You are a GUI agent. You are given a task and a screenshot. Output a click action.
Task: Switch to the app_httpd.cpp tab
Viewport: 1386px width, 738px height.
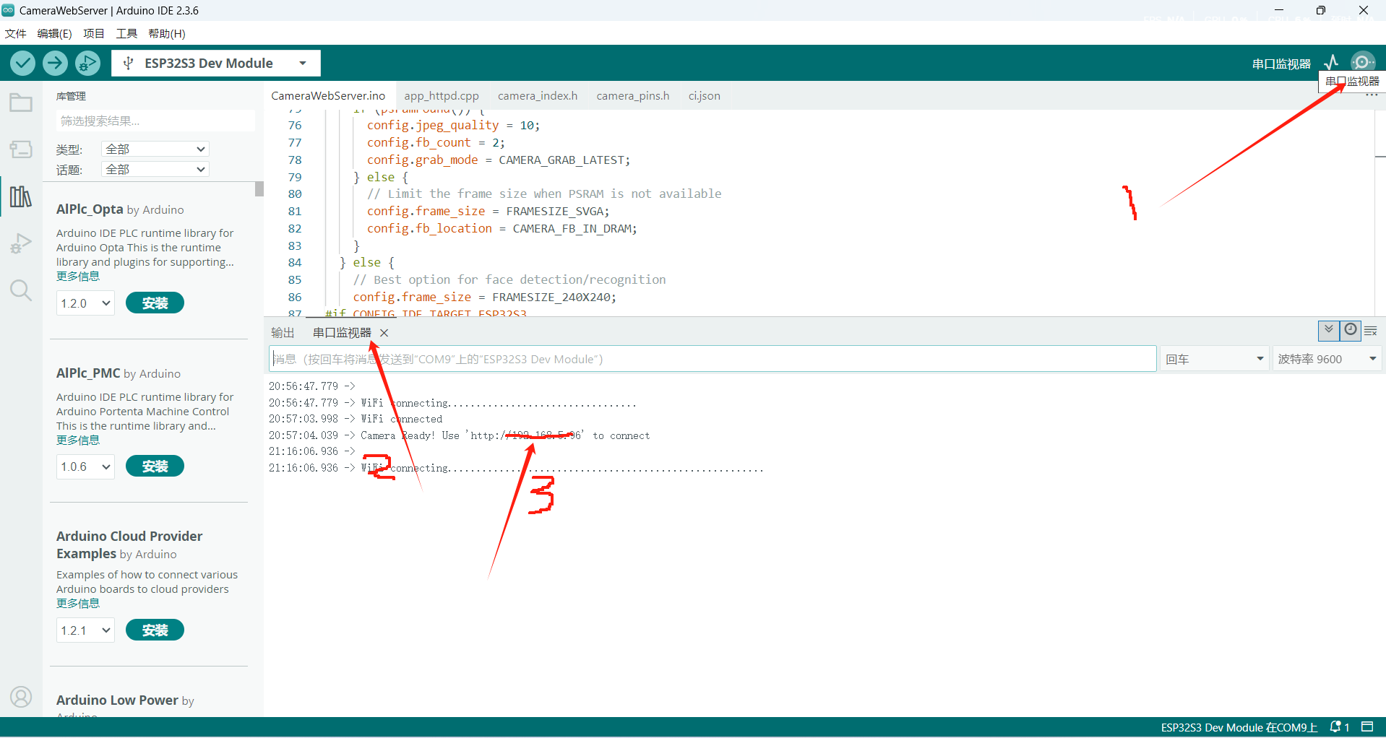click(442, 95)
